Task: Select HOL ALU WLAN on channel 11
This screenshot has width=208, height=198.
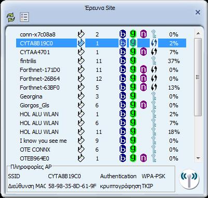Action: click(x=101, y=132)
